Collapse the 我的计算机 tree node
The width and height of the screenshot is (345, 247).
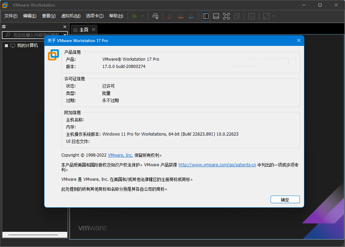6,45
